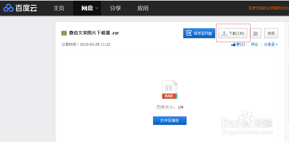The image size is (289, 142).
Task: Click the Baidu Cloud logo
Action: click(x=20, y=8)
